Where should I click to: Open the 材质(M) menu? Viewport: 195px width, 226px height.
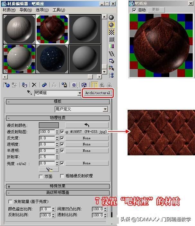(x=9, y=10)
